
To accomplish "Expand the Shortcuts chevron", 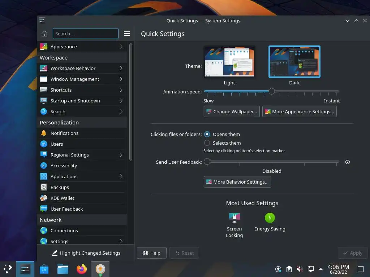I will point(121,90).
